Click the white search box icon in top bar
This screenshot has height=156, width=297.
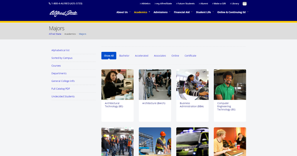click(245, 4)
